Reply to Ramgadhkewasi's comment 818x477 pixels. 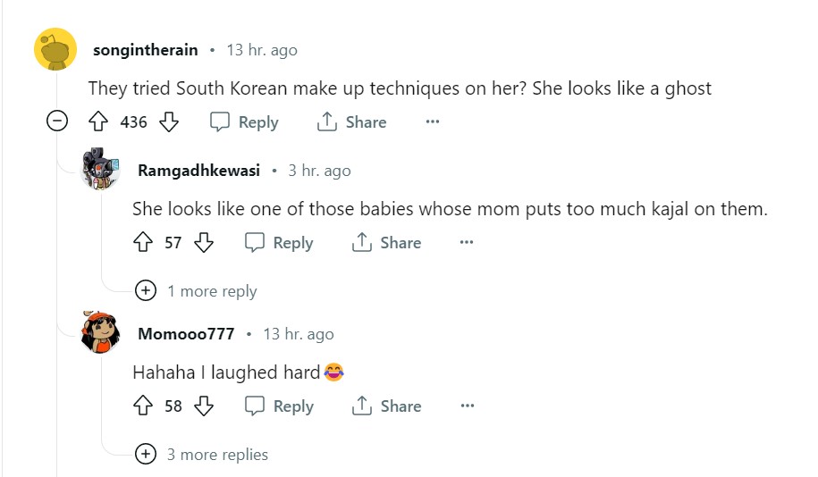click(279, 242)
